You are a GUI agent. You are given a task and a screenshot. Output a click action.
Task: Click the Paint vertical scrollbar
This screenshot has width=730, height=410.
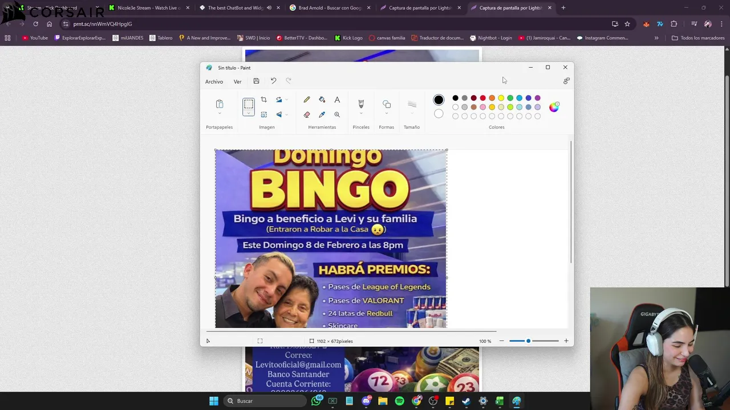(x=571, y=202)
